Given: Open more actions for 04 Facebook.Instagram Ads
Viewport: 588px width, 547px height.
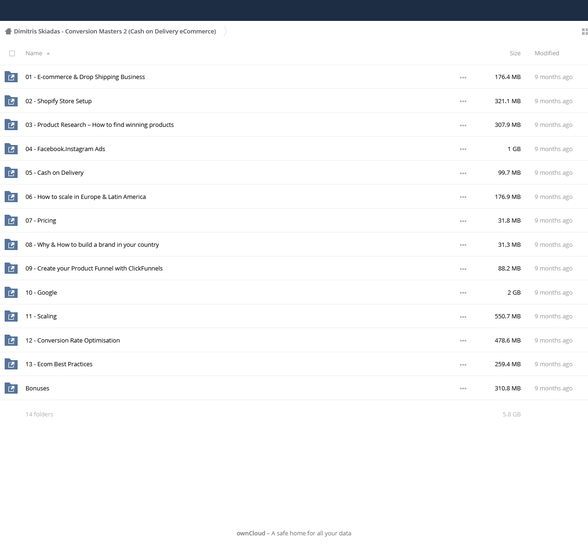Looking at the screenshot, I should tap(463, 149).
